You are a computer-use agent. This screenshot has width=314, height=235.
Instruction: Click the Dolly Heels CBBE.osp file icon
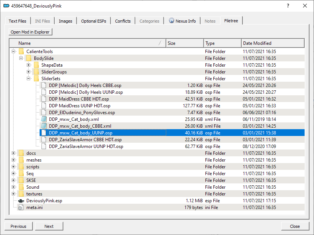pos(44,85)
